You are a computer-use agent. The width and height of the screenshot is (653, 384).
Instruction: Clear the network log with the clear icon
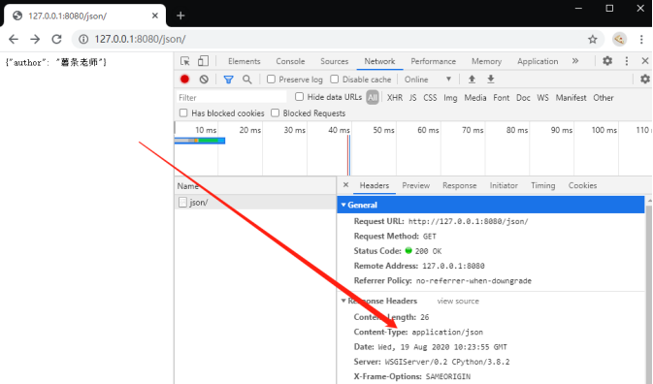point(204,80)
